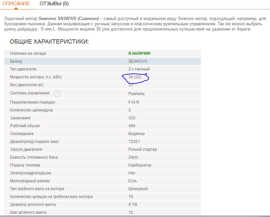
Task: Click the green В НАЛИЧИИ status text
Action: (139, 53)
